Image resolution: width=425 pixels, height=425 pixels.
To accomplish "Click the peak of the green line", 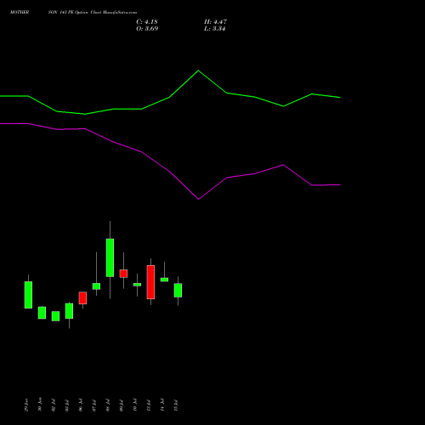I will tap(198, 71).
